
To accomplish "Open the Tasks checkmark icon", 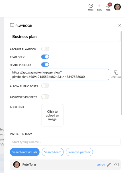I will pos(91,6).
